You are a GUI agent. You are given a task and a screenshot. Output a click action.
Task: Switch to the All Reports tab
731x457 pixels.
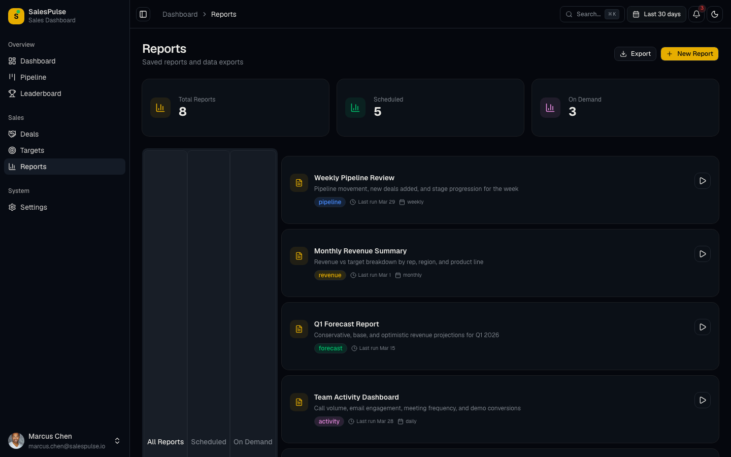165,442
